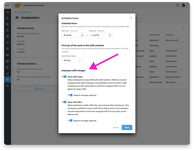
Task: Click the Home icon in the sidebar
Action: 8,12
